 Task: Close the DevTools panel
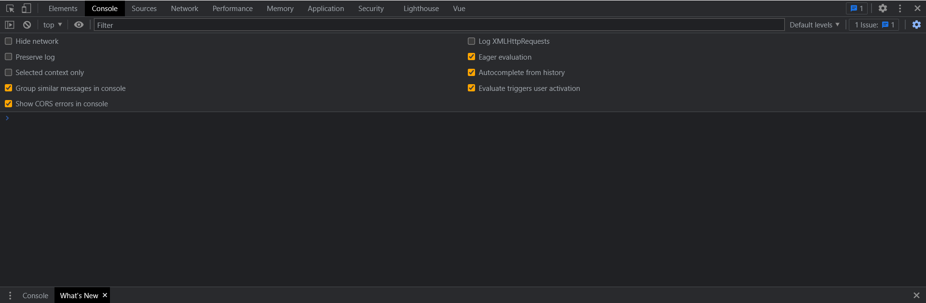917,9
